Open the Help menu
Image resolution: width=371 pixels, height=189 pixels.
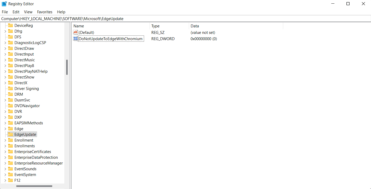pos(61,12)
